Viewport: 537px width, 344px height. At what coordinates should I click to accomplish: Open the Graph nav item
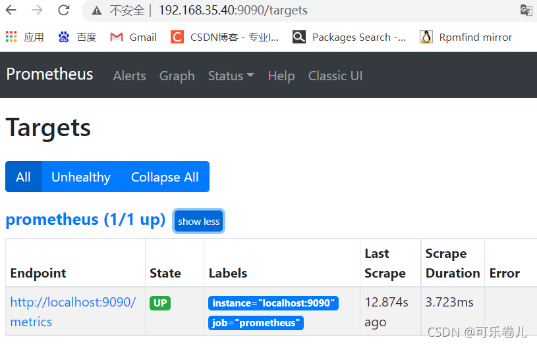click(177, 76)
